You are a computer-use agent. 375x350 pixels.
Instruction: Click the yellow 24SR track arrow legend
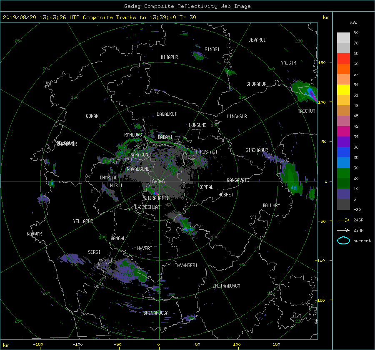pyautogui.click(x=343, y=220)
